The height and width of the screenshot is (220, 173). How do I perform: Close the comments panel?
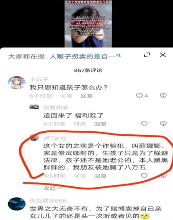tap(163, 55)
